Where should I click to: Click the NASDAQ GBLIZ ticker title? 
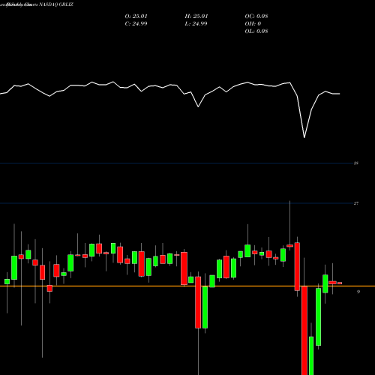[55, 4]
